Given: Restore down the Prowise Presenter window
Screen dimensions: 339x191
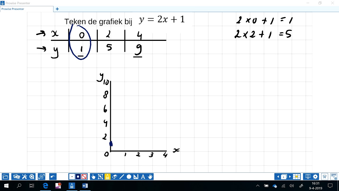Looking at the screenshot, I should coord(320,3).
